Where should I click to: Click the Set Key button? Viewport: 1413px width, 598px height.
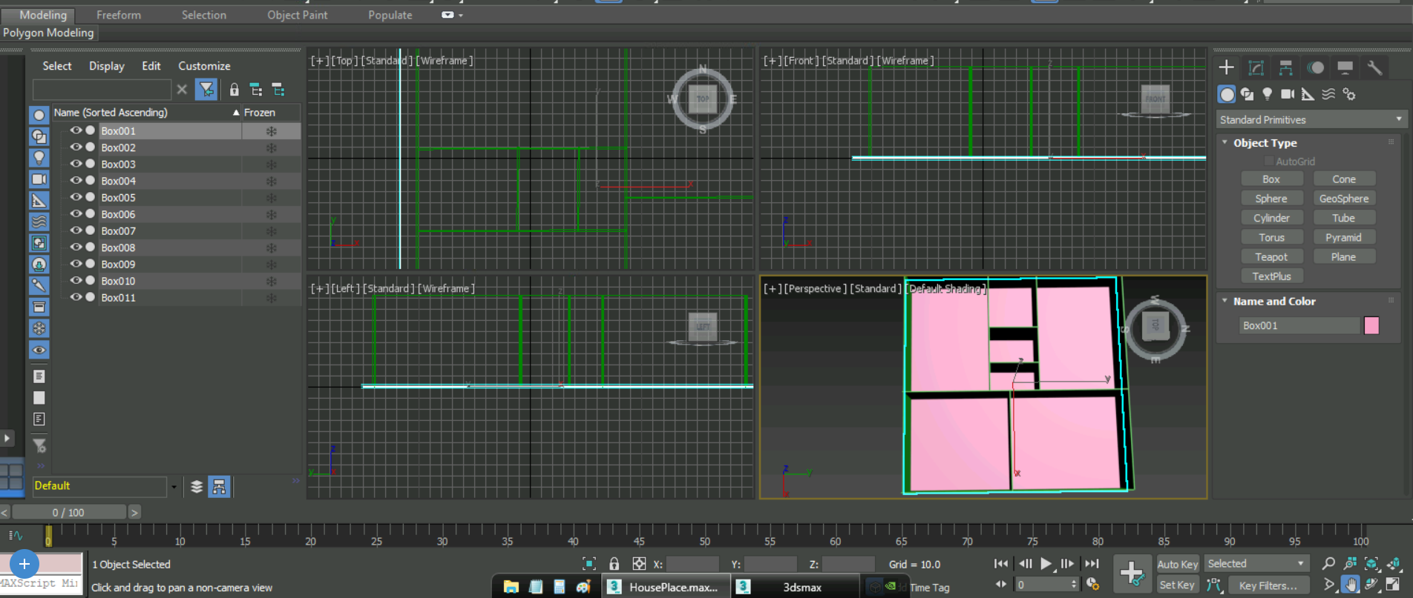1178,585
